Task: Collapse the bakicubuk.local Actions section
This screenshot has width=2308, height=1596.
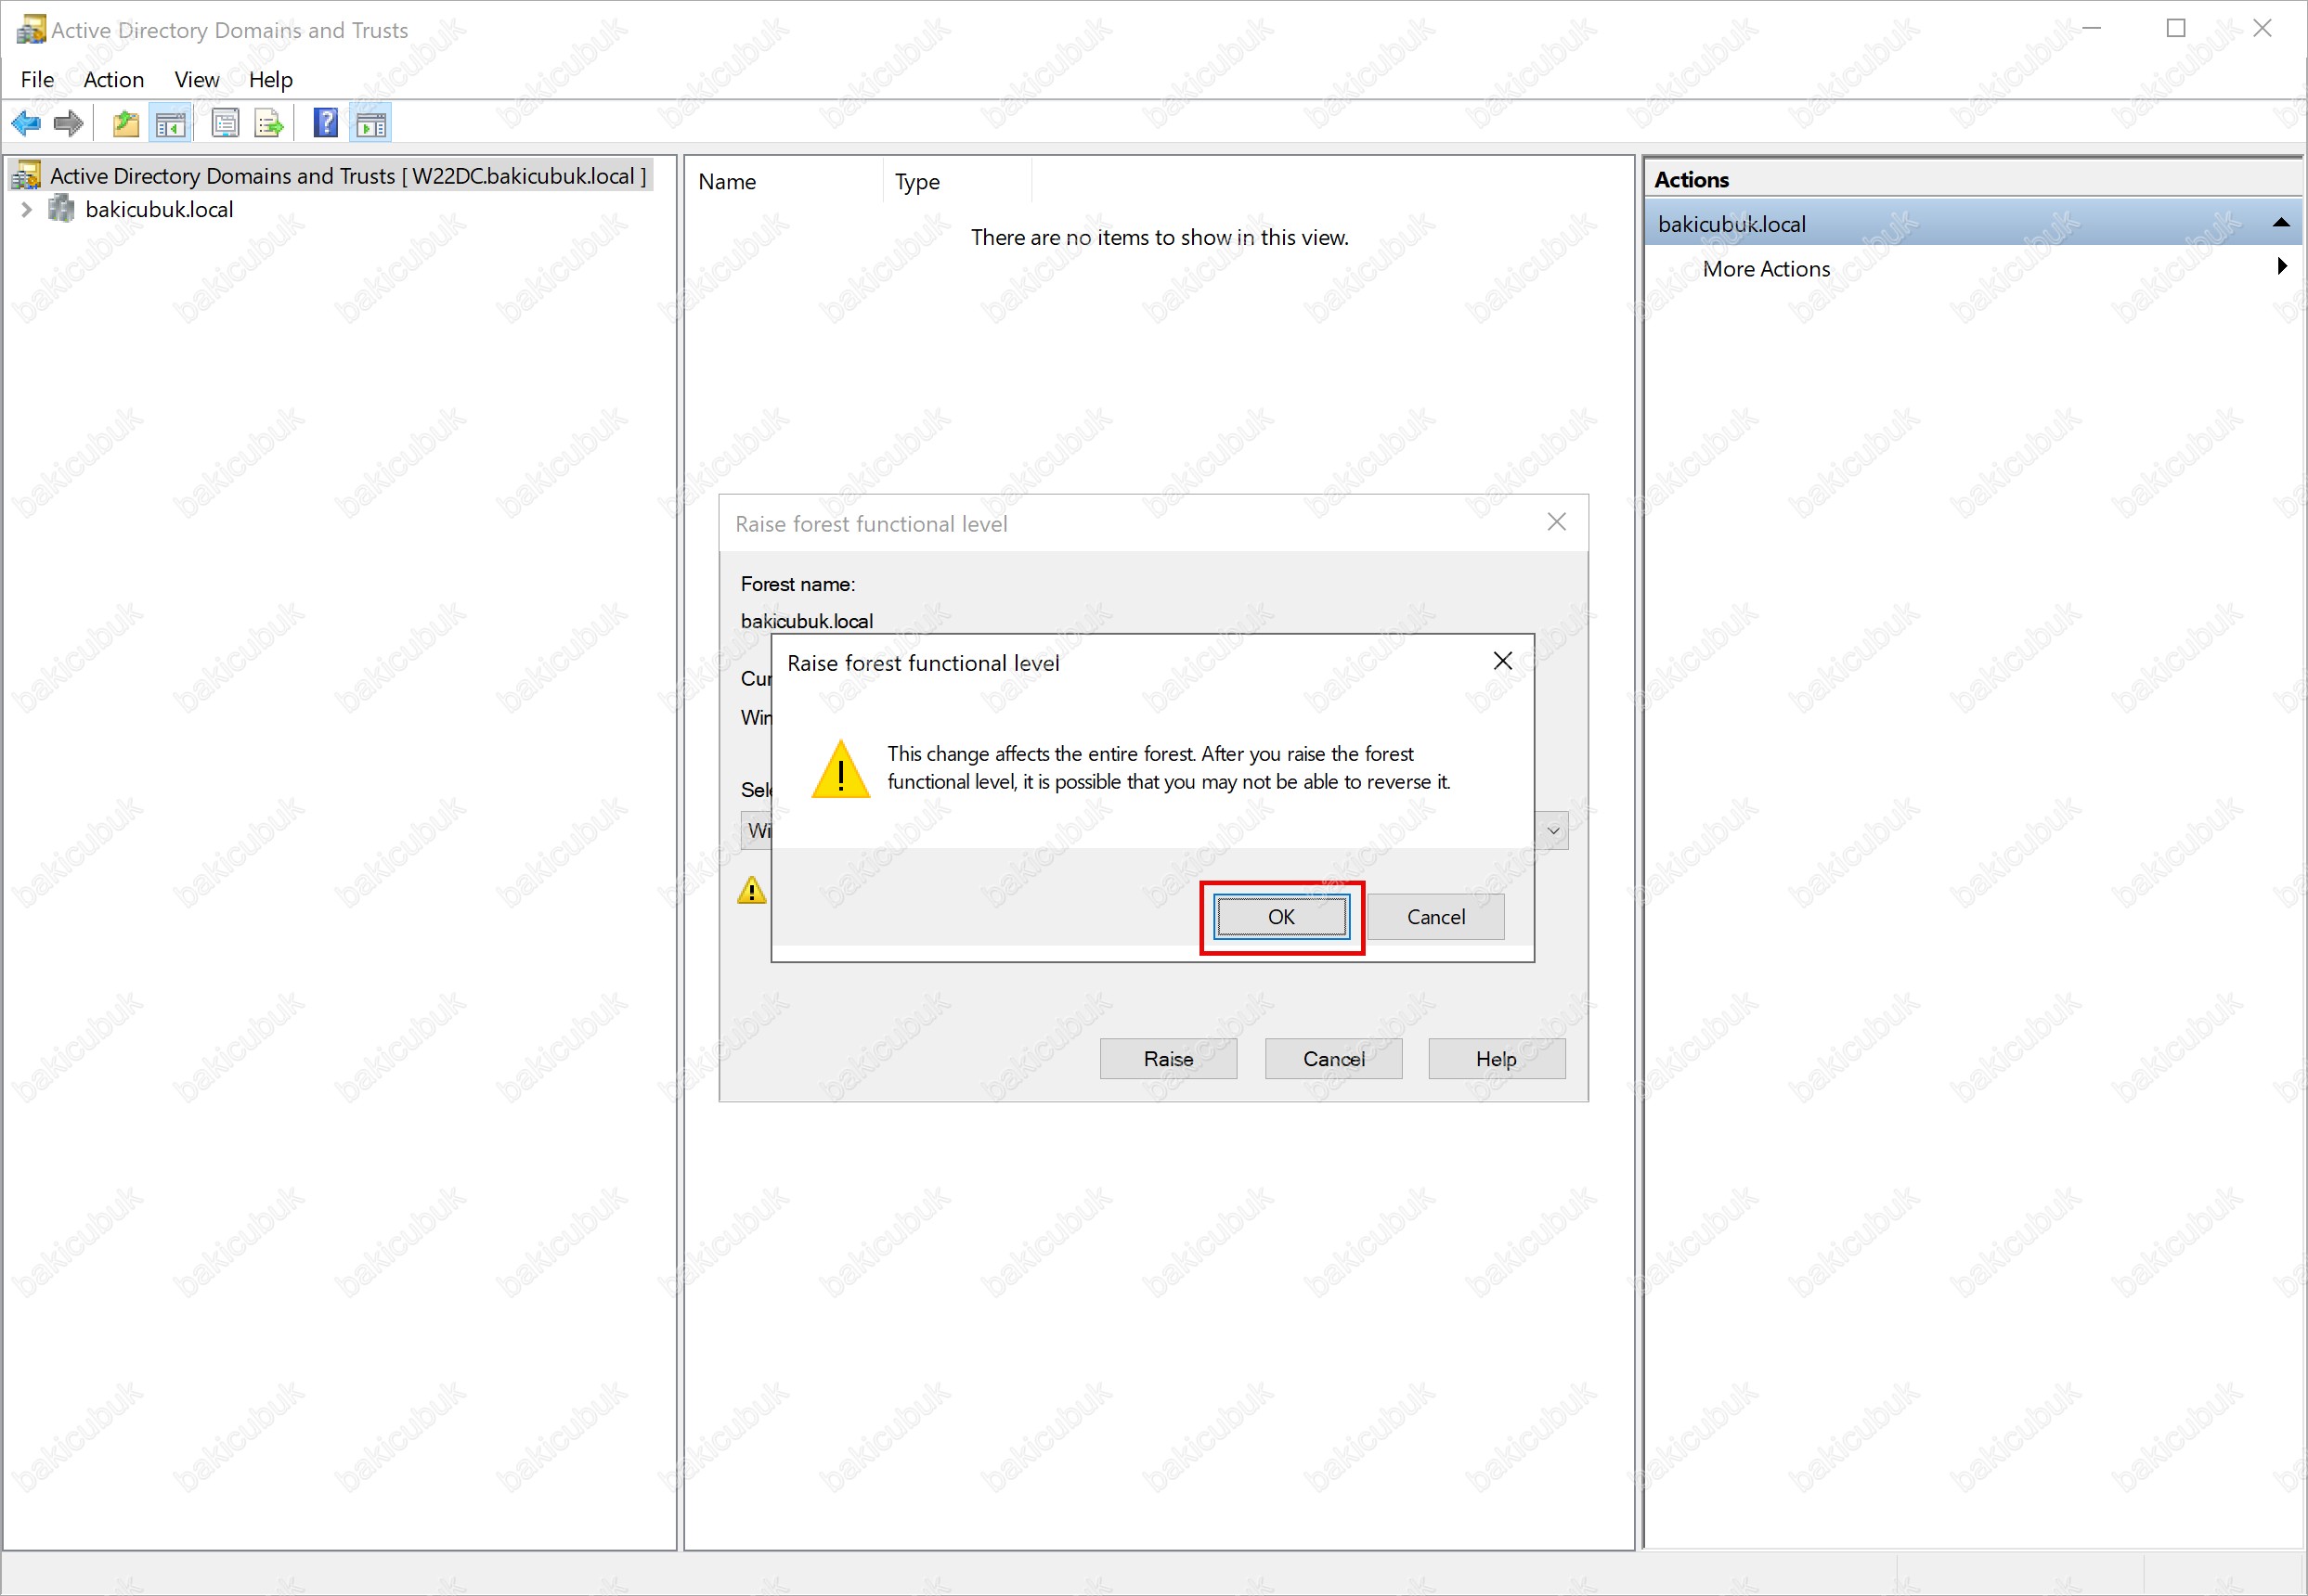Action: 2280,223
